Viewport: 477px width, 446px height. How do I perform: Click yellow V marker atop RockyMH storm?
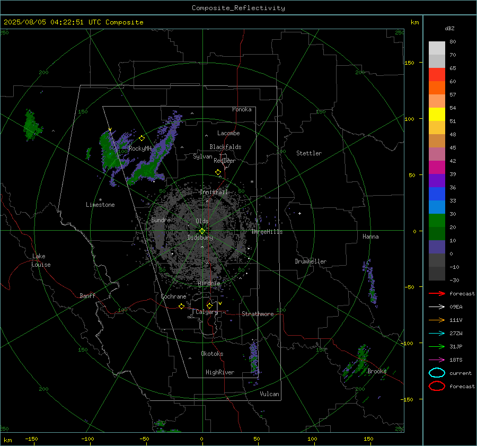pos(110,129)
